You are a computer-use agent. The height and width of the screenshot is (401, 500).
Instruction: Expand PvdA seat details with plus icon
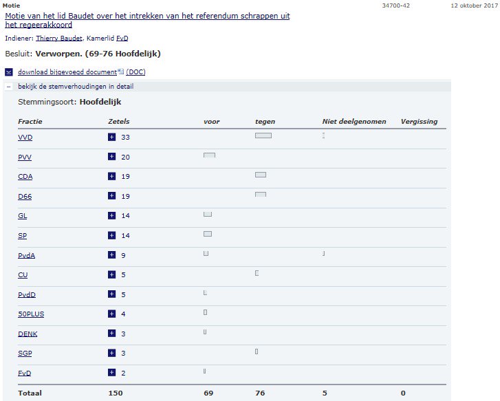(x=111, y=254)
